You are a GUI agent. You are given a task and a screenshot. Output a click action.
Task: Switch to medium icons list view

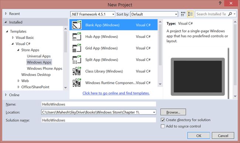click(x=191, y=14)
